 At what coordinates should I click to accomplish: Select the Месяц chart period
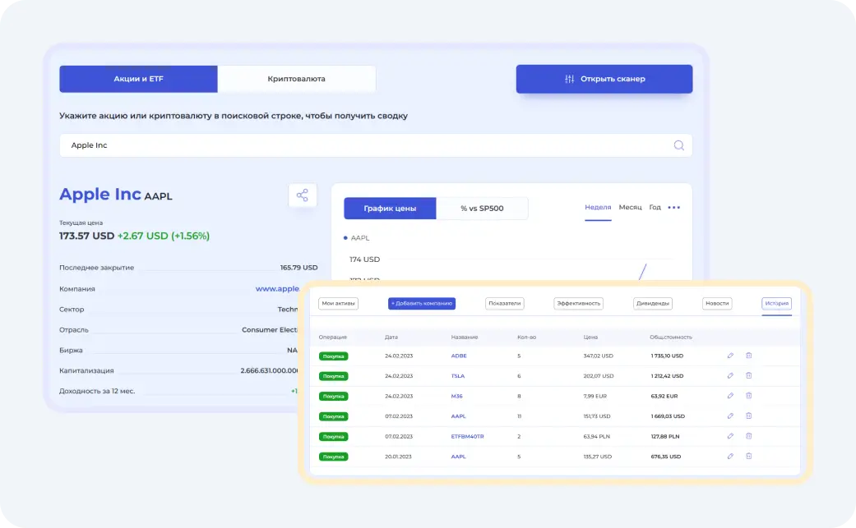[630, 208]
